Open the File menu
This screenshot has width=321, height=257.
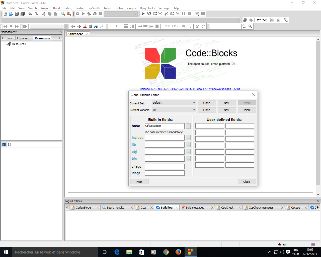point(4,8)
